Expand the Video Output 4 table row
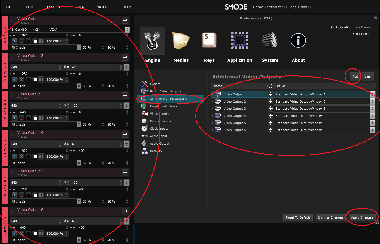380x244 pixels. (x=213, y=116)
